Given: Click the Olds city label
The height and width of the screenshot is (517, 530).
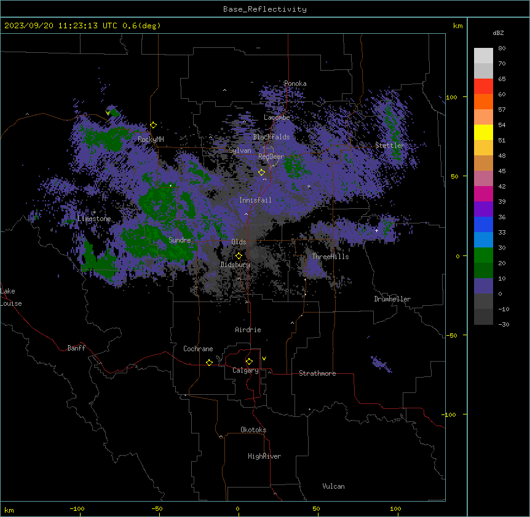Looking at the screenshot, I should [239, 242].
